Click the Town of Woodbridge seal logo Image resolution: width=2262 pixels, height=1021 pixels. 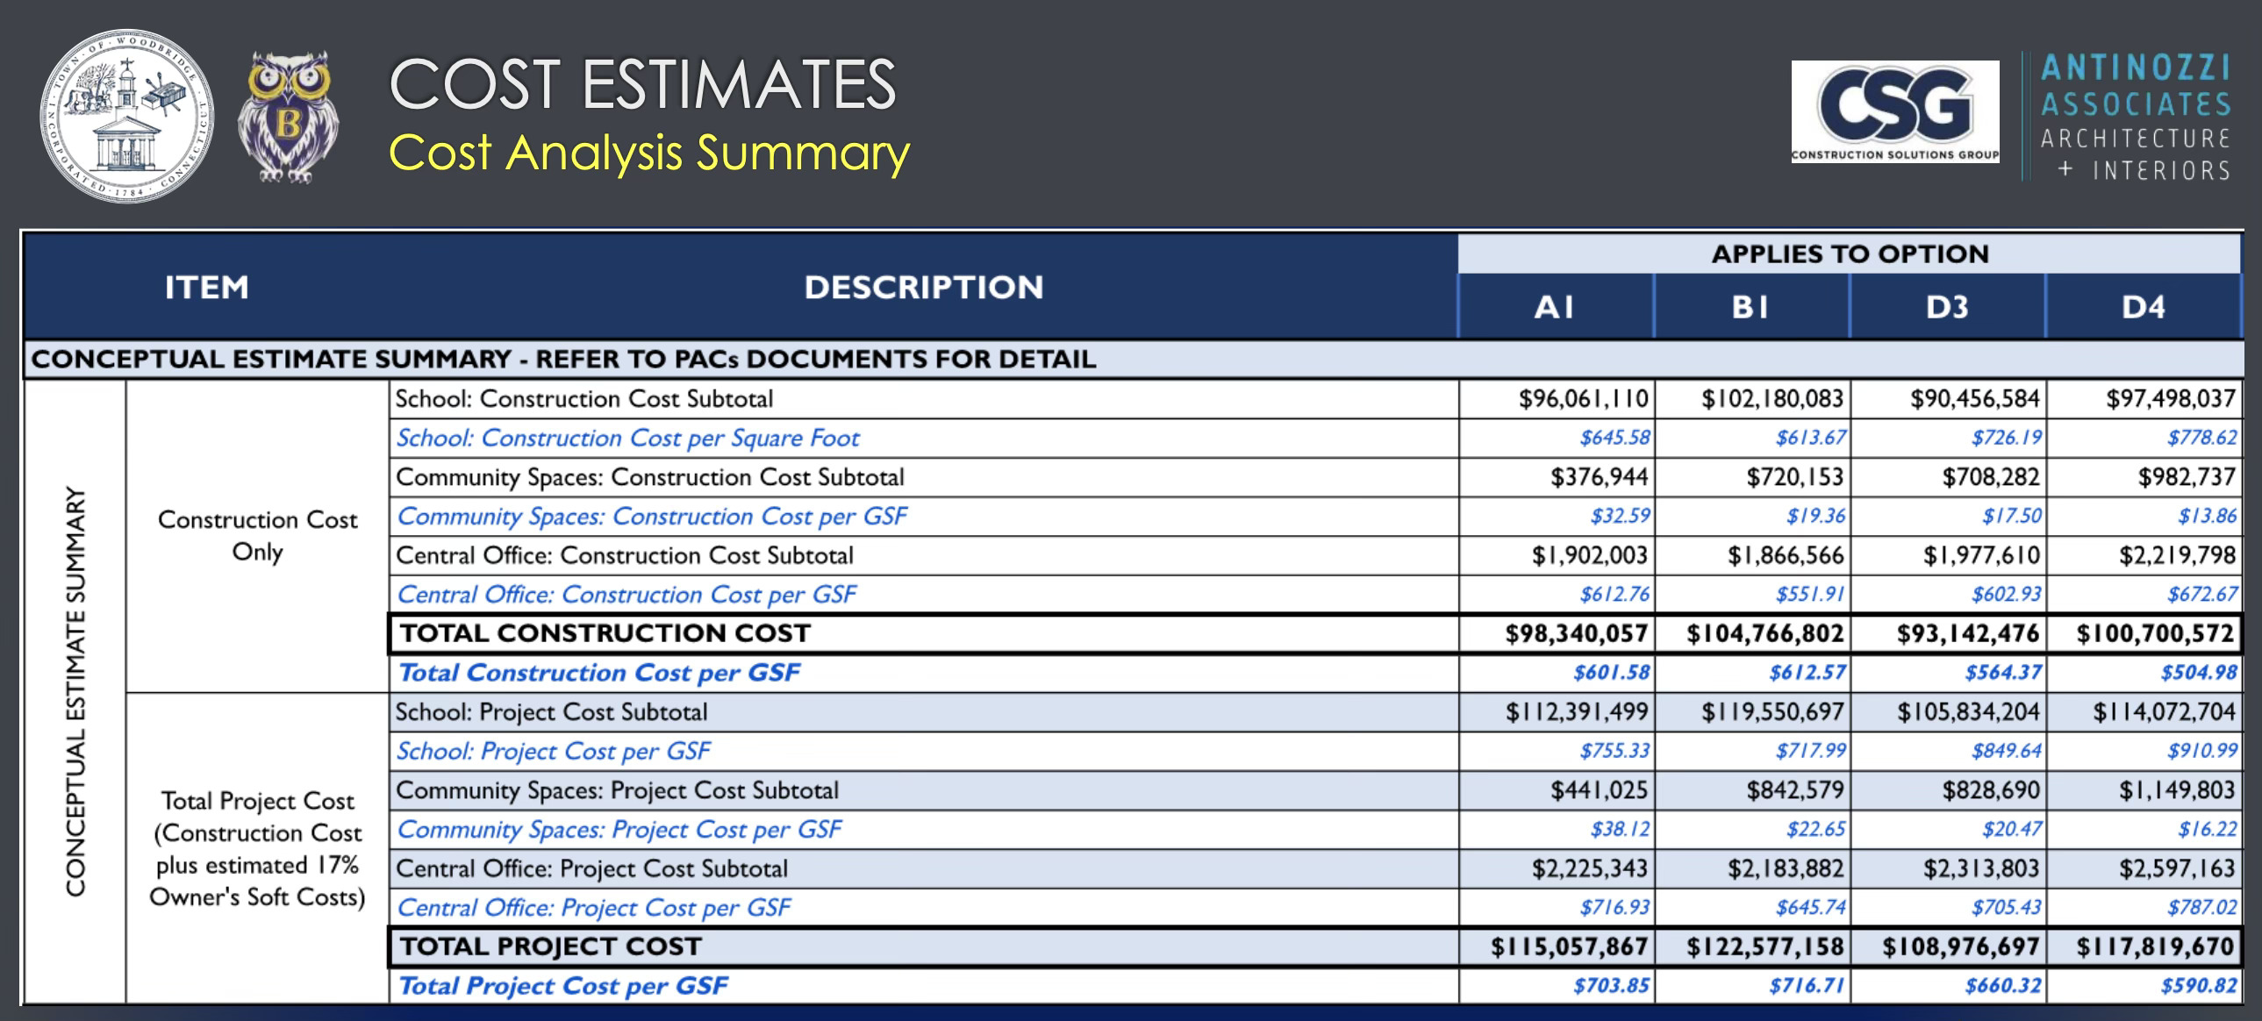126,117
